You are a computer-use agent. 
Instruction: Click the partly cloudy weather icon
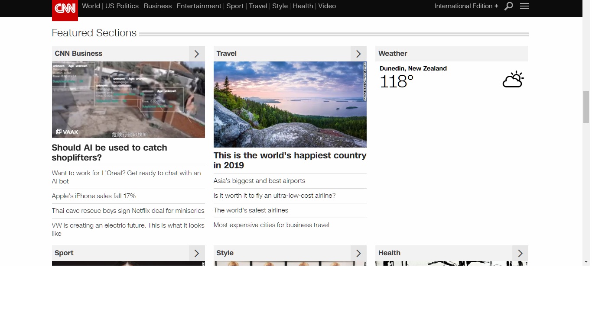pos(513,80)
